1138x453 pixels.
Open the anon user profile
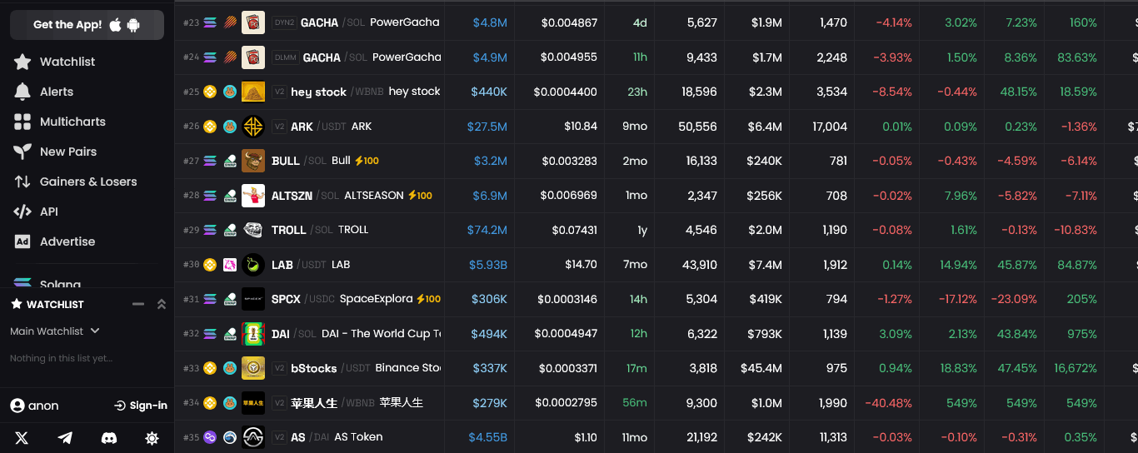tap(34, 406)
